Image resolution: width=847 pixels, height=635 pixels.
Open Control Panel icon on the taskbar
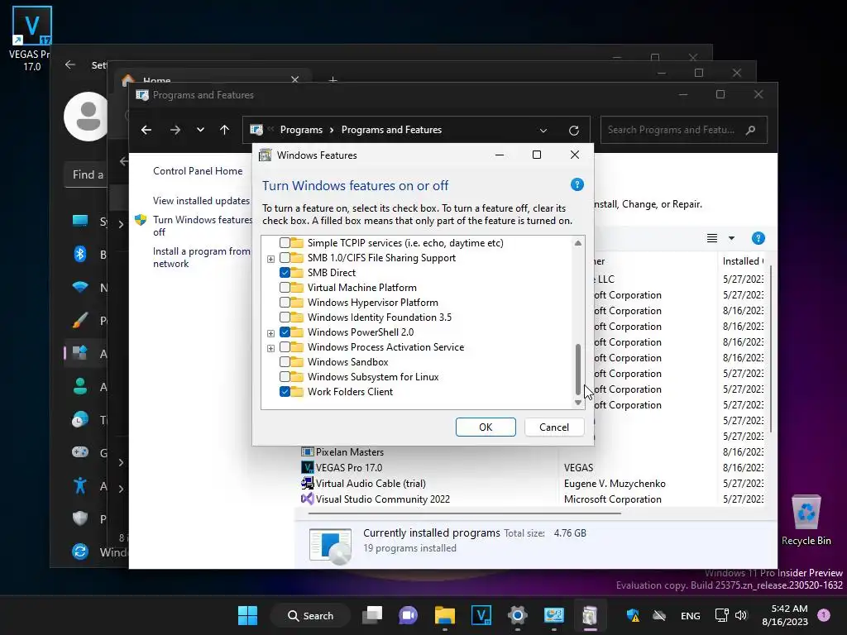click(x=553, y=615)
